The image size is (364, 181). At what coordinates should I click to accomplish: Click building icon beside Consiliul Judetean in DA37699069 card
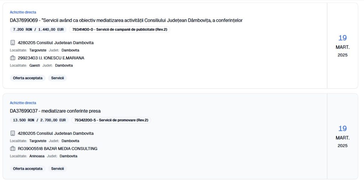(x=13, y=43)
